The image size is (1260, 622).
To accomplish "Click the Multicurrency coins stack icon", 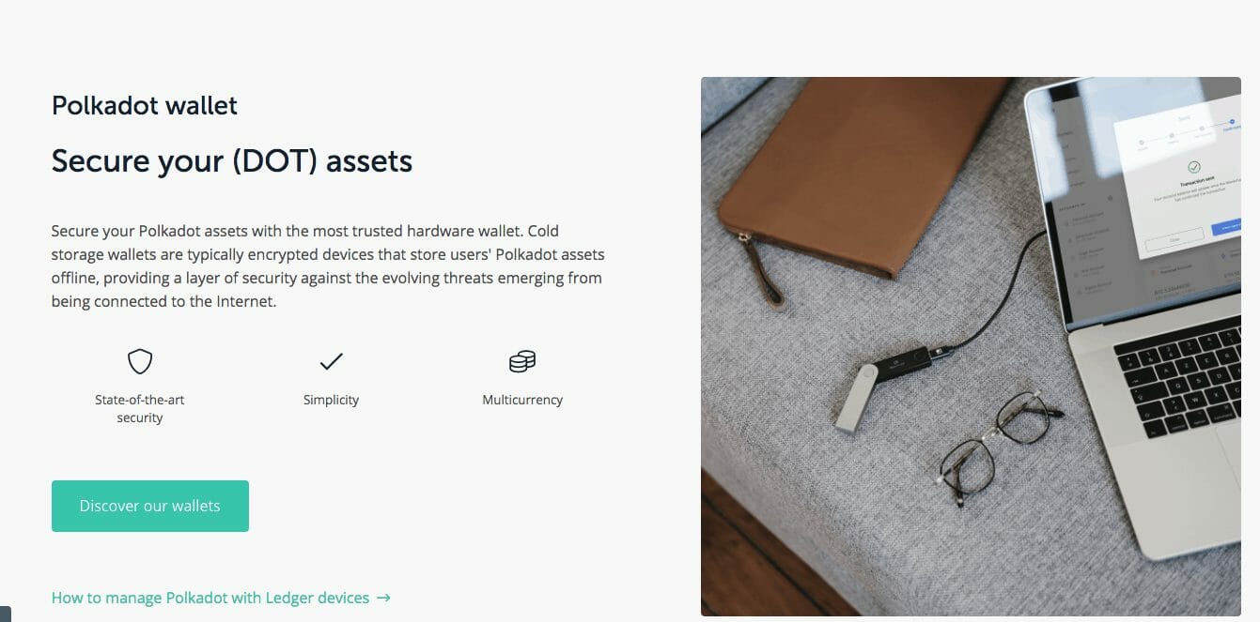I will pyautogui.click(x=521, y=361).
